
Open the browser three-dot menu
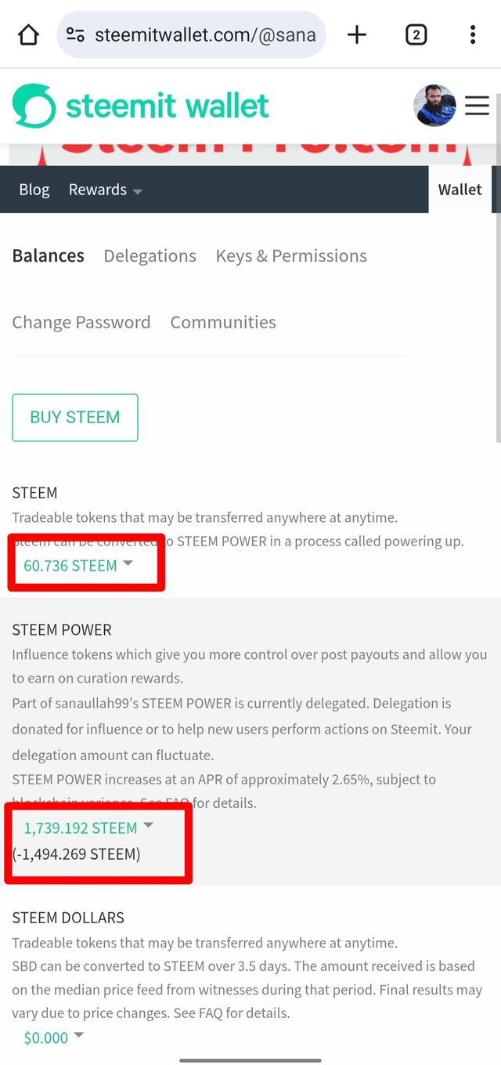click(x=473, y=34)
